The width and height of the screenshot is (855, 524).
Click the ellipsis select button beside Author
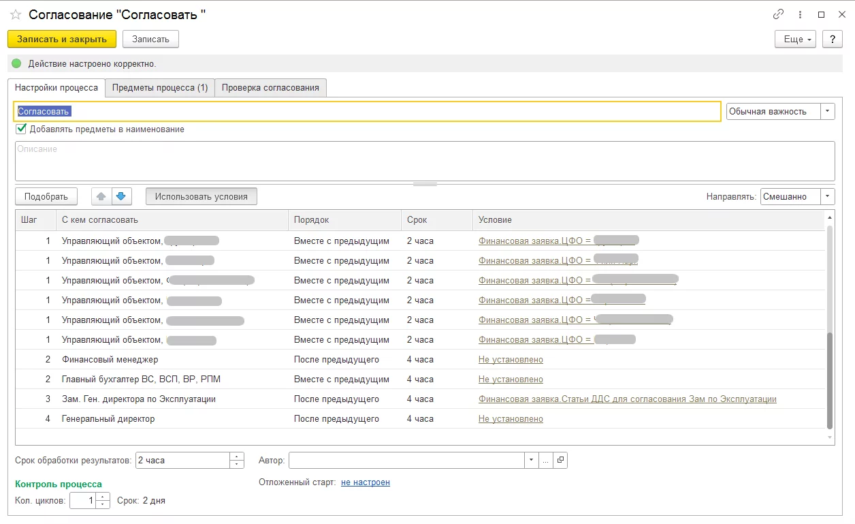(x=545, y=460)
